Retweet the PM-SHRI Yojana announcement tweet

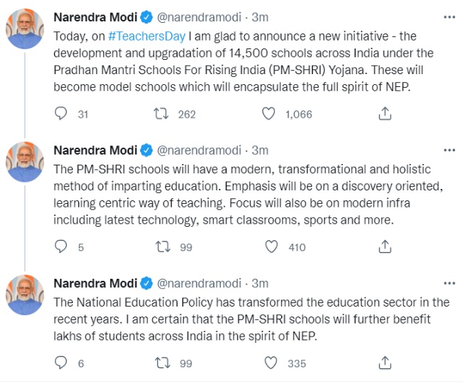[x=162, y=114]
